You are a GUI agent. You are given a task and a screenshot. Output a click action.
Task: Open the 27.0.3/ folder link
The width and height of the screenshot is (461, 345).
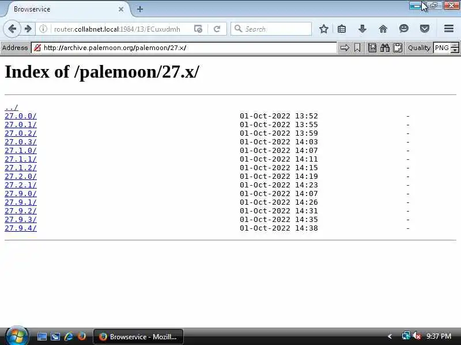[21, 141]
